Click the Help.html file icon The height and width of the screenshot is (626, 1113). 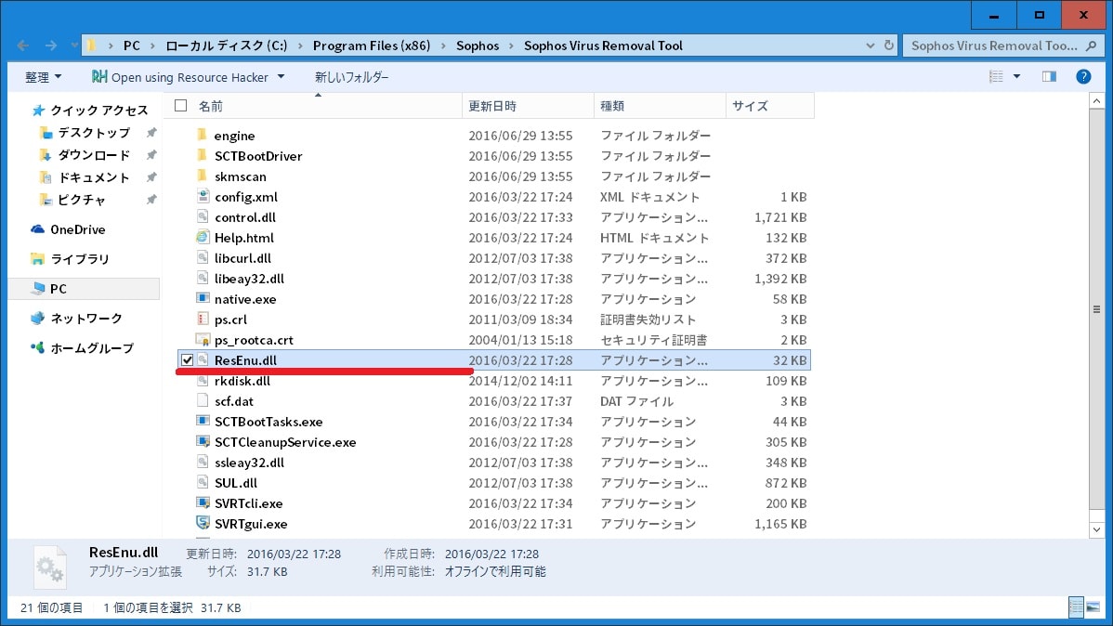tap(203, 238)
